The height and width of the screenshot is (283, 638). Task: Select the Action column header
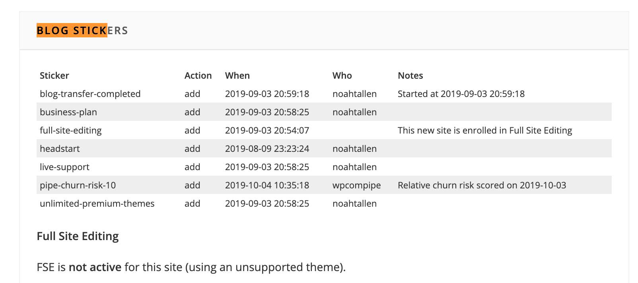(198, 76)
